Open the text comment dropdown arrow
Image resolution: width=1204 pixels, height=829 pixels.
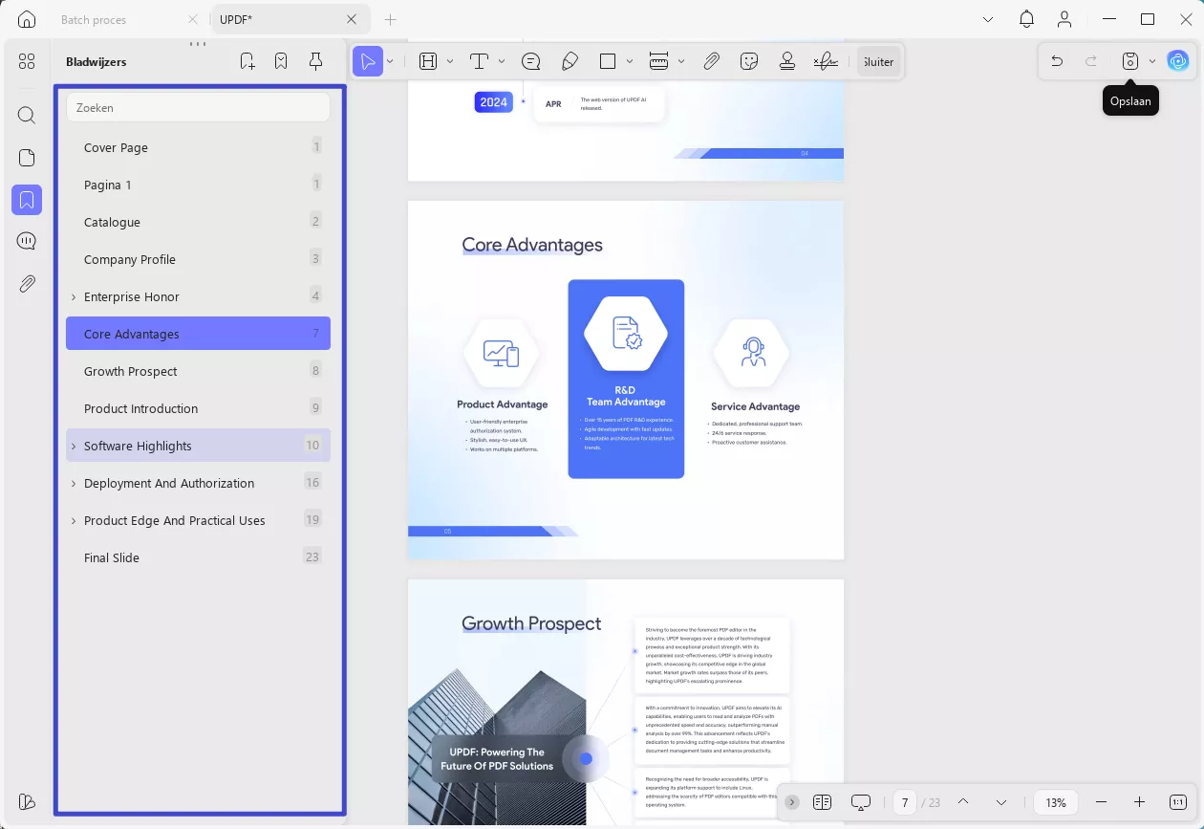(x=501, y=61)
